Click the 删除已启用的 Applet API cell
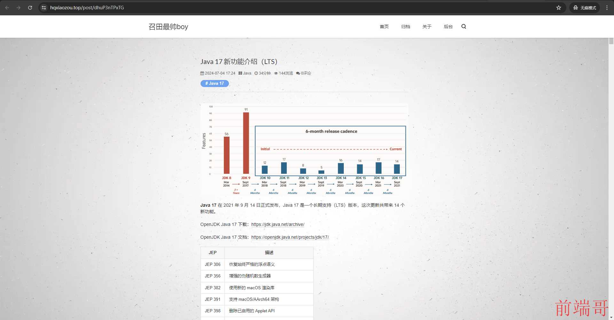The height and width of the screenshot is (320, 614). point(269,311)
